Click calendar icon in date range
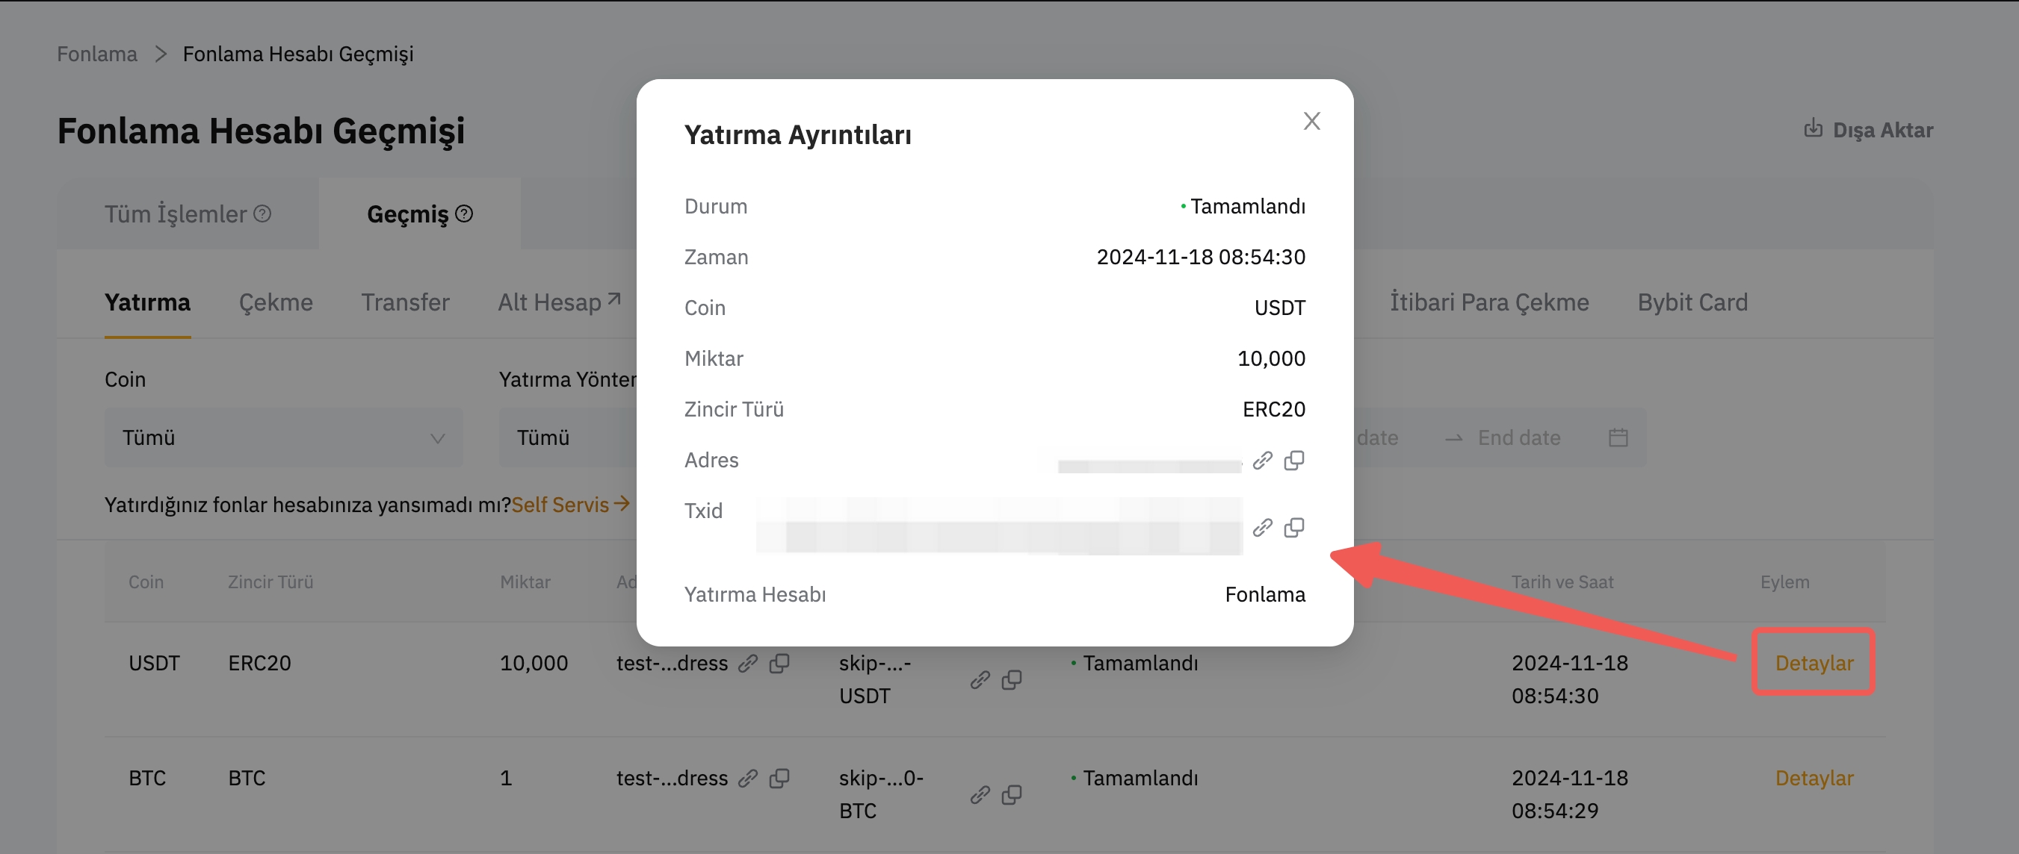The image size is (2019, 854). pos(1618,437)
